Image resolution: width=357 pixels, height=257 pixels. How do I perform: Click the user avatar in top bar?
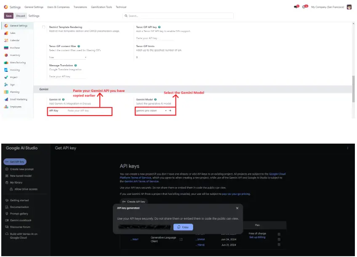click(349, 7)
